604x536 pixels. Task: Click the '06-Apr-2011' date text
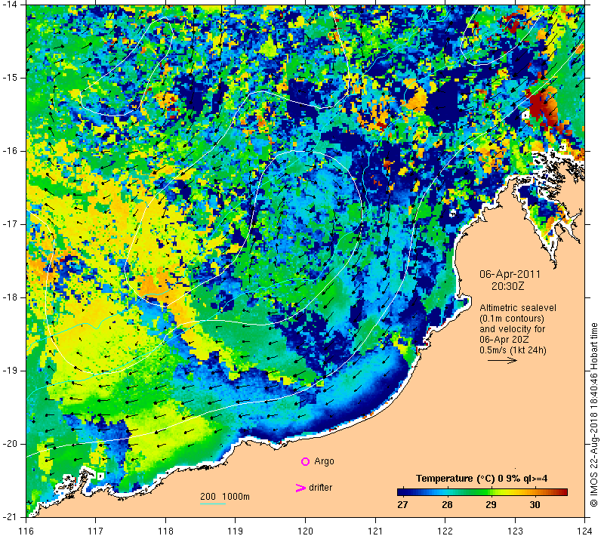click(x=510, y=274)
